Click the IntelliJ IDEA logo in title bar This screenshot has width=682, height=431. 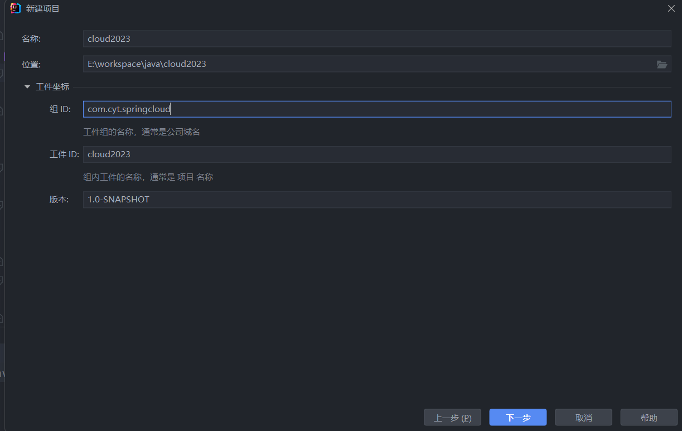[16, 8]
